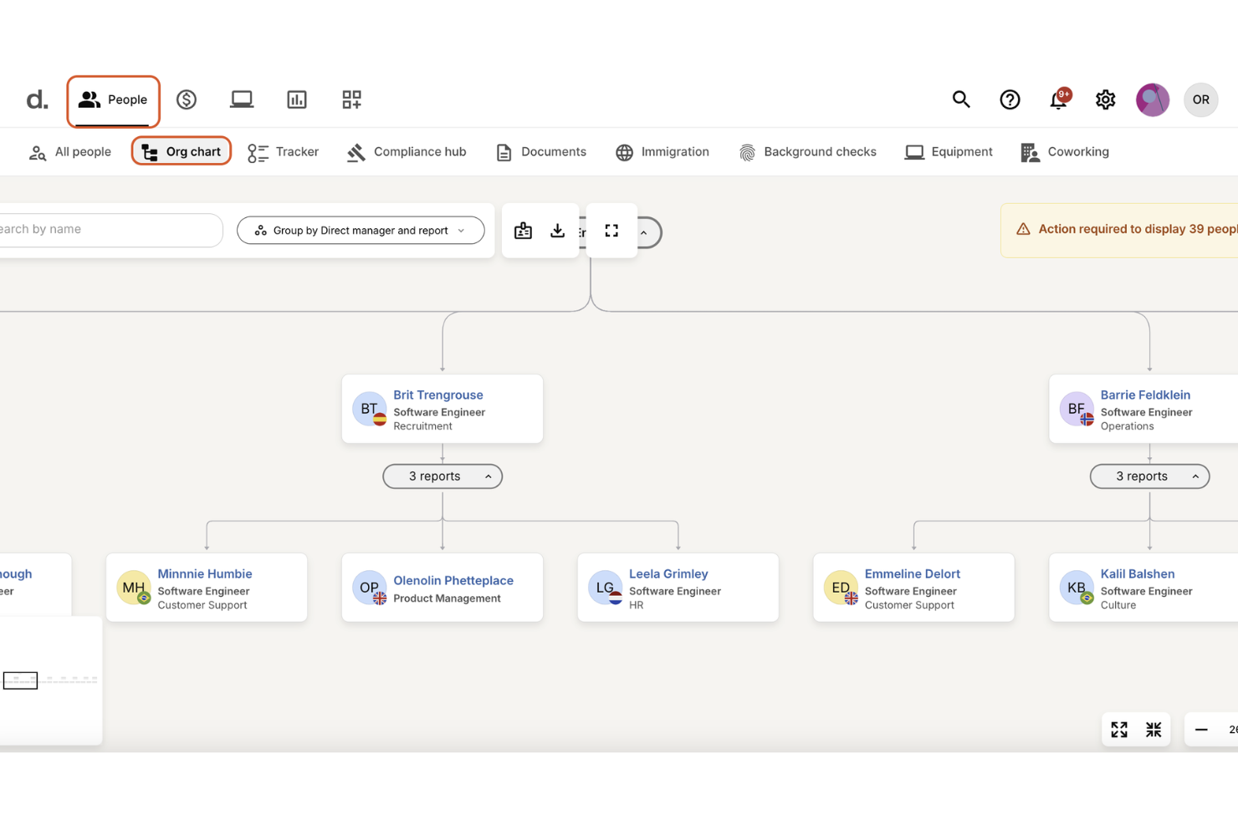Viewport: 1238px width, 825px height.
Task: Enter fullscreen with the expand icon
Action: (x=611, y=231)
